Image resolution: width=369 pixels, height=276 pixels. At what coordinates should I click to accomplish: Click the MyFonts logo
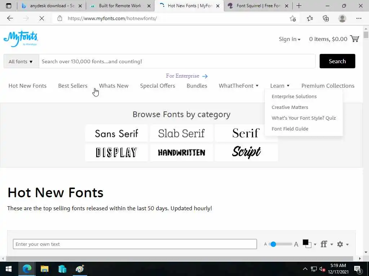21,39
